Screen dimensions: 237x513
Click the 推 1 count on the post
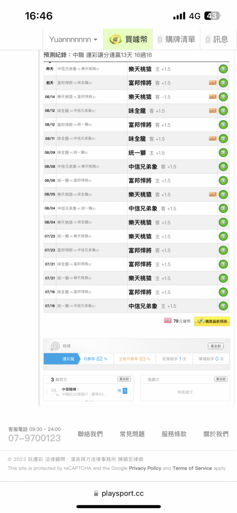click(x=122, y=390)
